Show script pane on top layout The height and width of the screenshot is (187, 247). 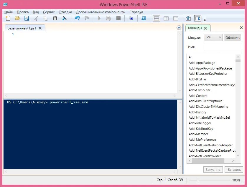click(x=157, y=19)
